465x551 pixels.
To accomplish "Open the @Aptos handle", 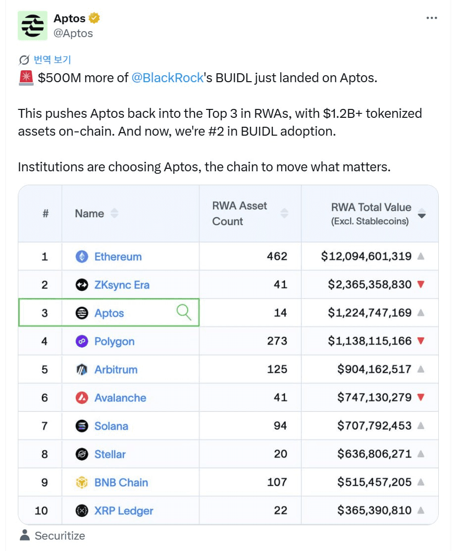I will [73, 33].
